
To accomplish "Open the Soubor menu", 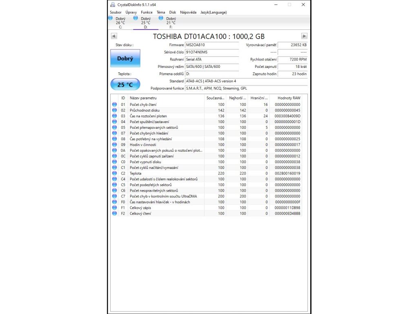I will [116, 13].
